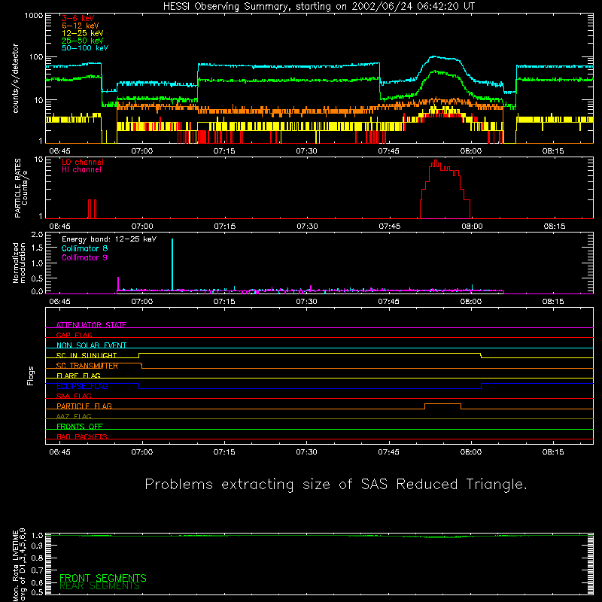The height and width of the screenshot is (602, 602).
Task: Click the HI channel legend label
Action: pos(81,170)
